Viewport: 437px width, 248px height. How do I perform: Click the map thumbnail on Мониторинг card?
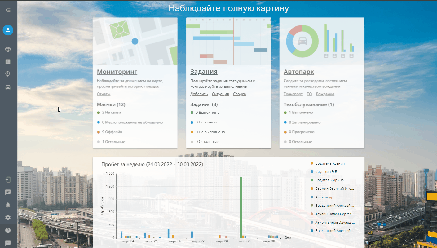(135, 41)
